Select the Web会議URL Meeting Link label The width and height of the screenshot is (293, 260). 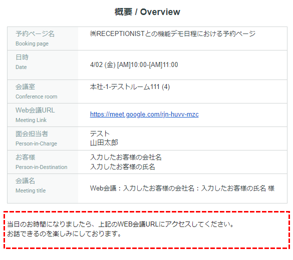(x=35, y=115)
